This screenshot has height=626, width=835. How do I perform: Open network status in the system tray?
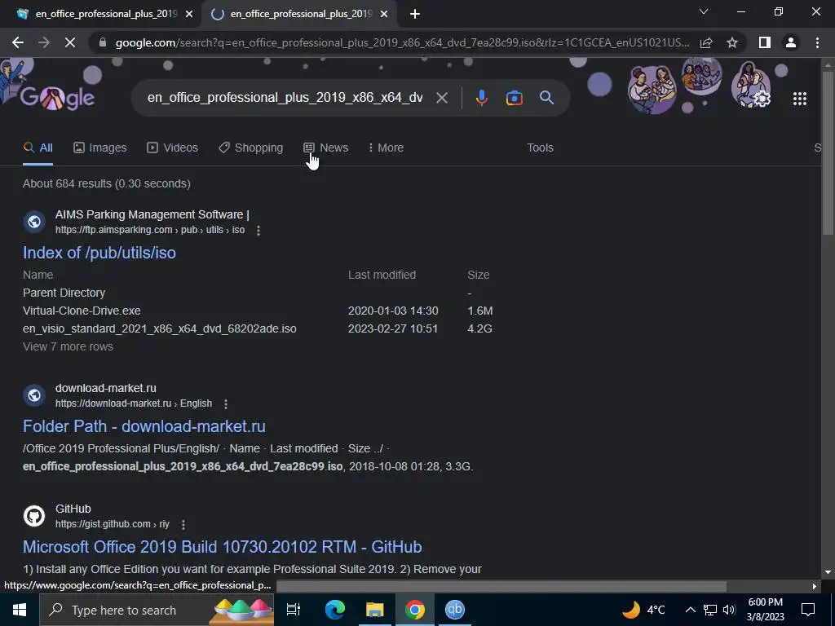[710, 610]
